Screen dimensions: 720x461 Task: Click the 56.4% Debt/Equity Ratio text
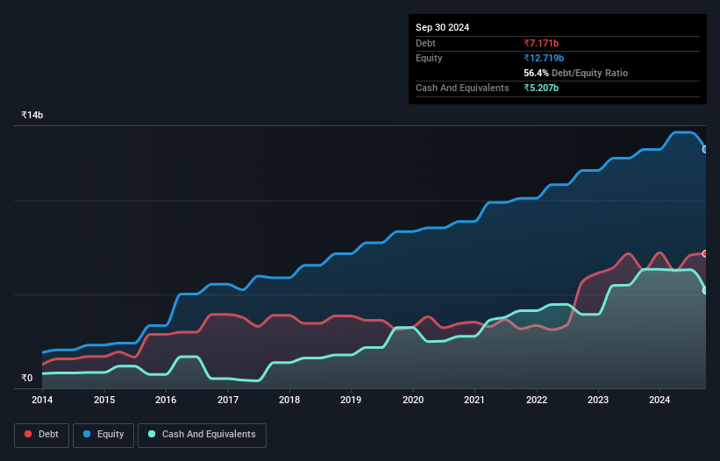point(575,73)
